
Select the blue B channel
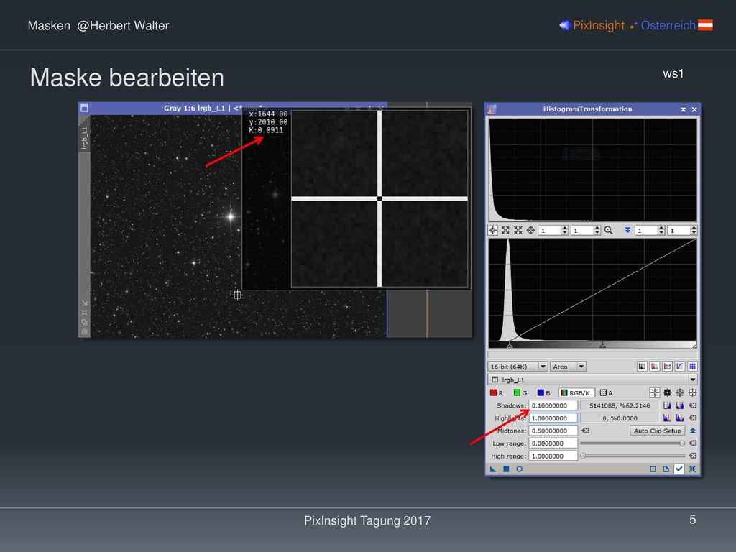544,393
